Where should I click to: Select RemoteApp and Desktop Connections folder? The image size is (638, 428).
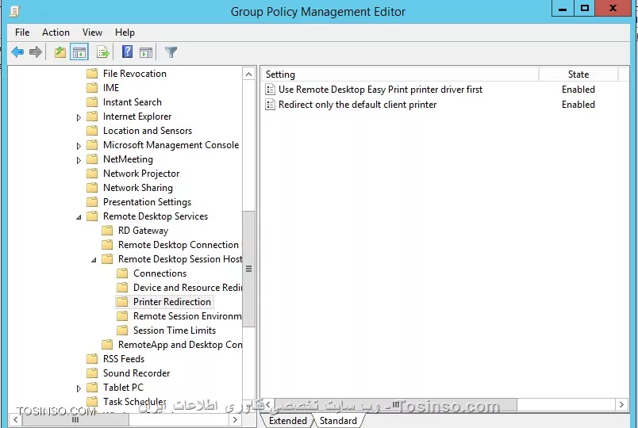(180, 345)
